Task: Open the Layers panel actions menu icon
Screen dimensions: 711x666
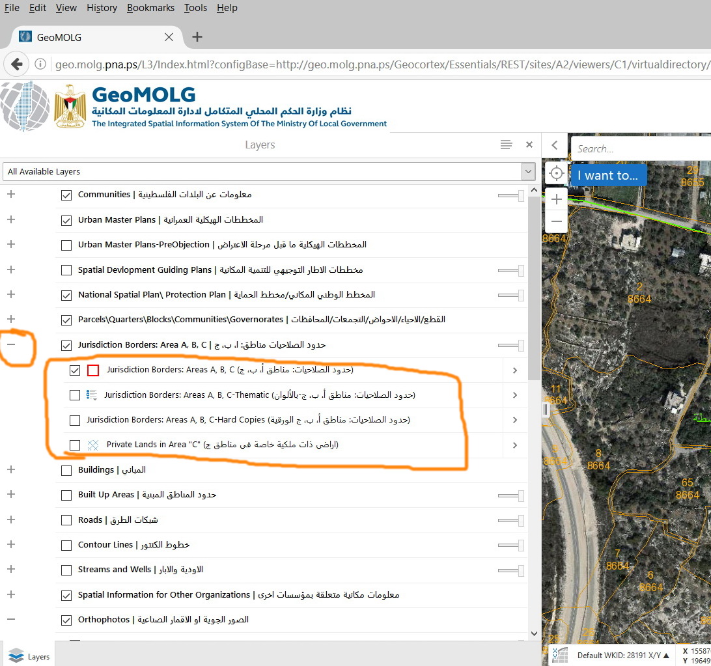Action: point(506,145)
